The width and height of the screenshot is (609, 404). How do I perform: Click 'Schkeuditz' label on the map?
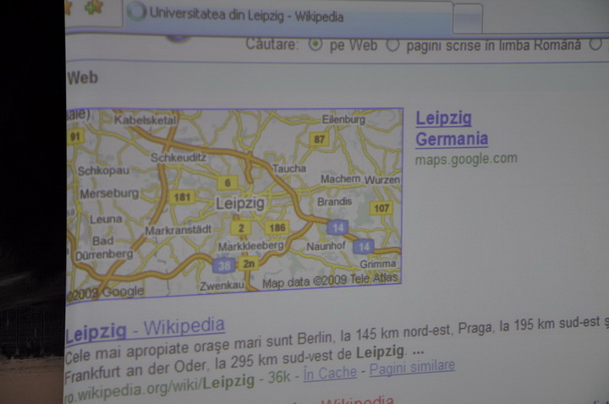click(178, 157)
